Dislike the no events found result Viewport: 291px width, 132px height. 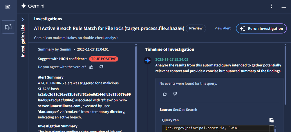(x=175, y=94)
